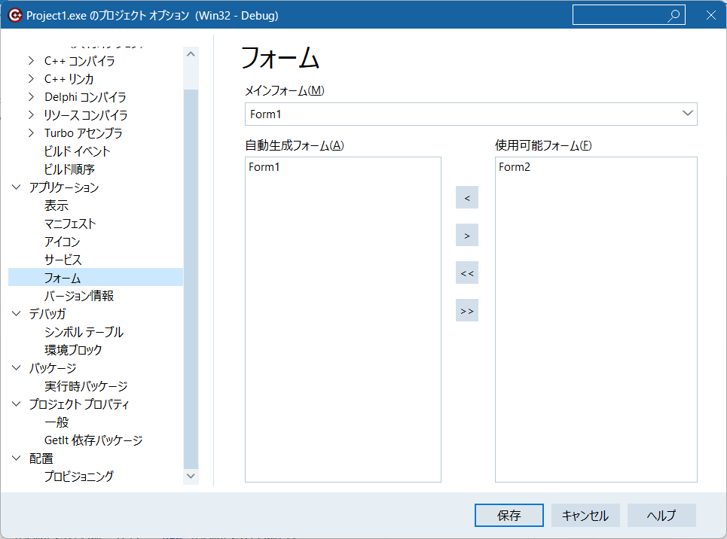Open GetIt 依存パッケージ page
727x539 pixels.
[93, 440]
